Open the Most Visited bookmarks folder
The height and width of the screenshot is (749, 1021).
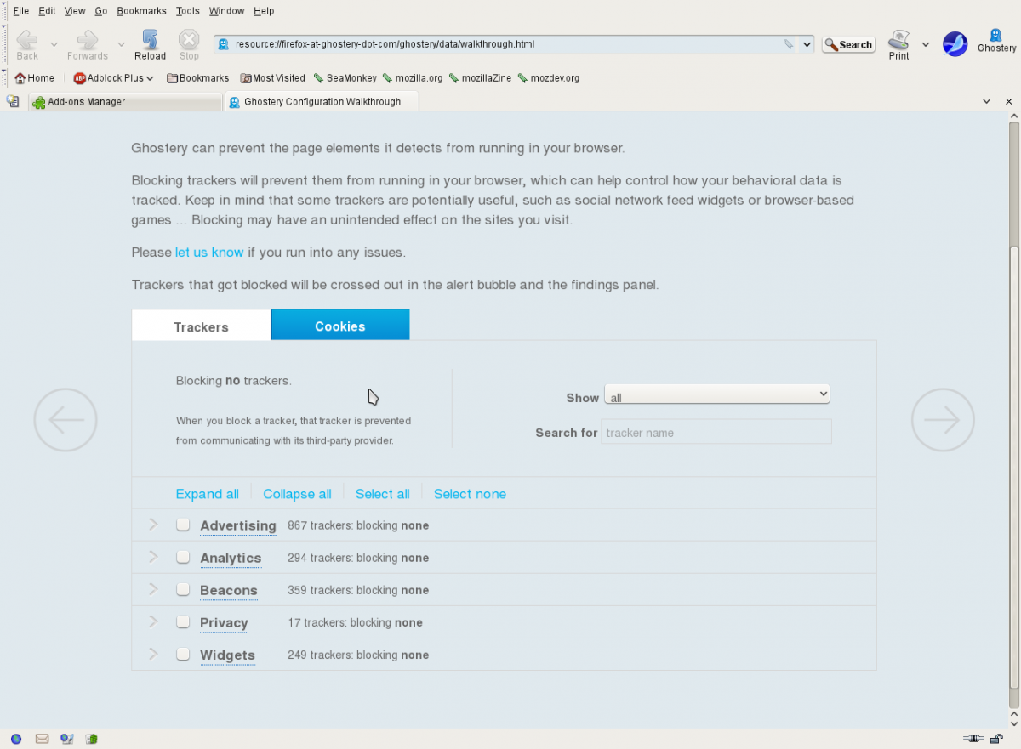272,78
